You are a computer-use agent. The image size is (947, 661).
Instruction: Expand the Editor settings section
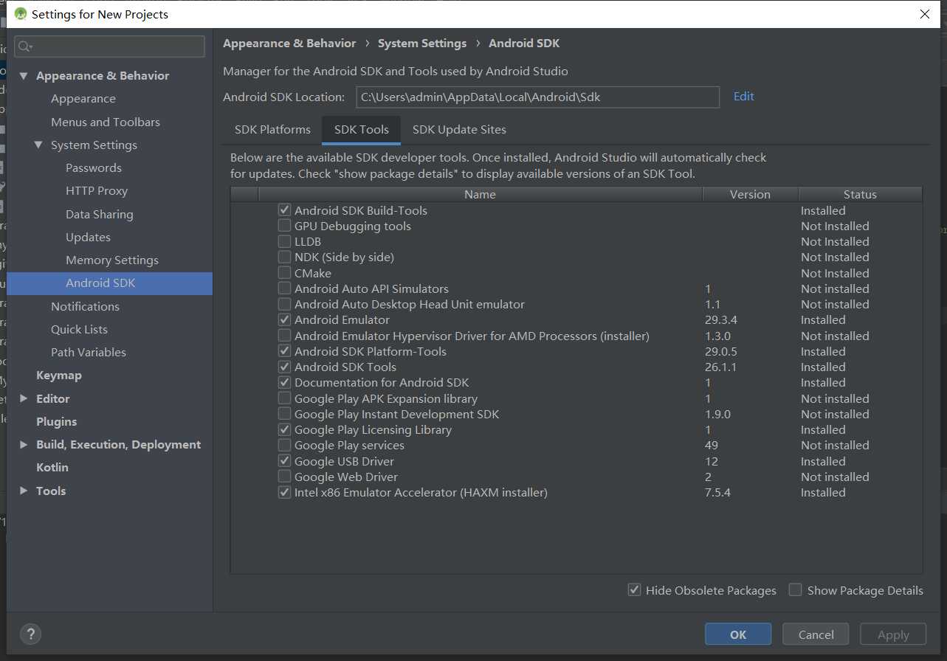pyautogui.click(x=24, y=398)
